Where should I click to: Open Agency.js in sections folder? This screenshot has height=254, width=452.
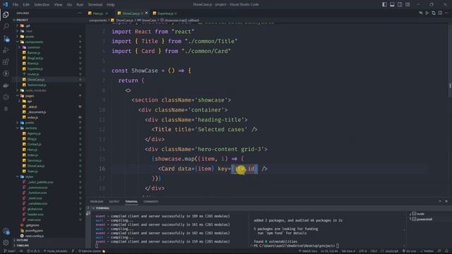pyautogui.click(x=48, y=133)
